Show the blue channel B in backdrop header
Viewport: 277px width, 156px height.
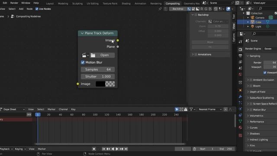[x=210, y=9]
